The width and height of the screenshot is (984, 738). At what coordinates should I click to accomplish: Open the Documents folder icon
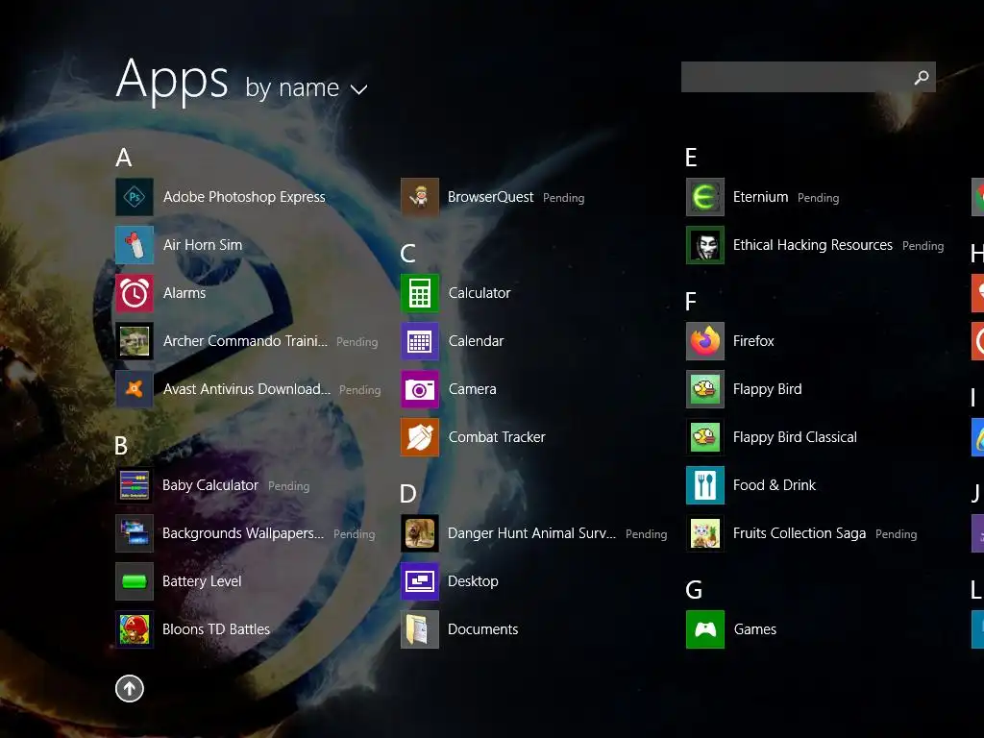[420, 629]
